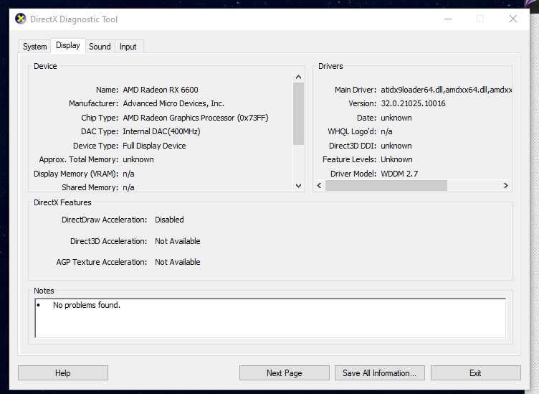Click chip type 'AMD Radeon Graphics Processor (0x73FF)'
This screenshot has height=394, width=539.
click(x=196, y=118)
